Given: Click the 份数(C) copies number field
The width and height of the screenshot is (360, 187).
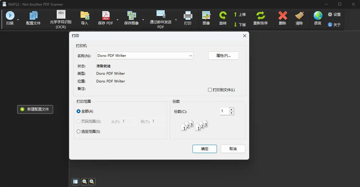Looking at the screenshot, I should 224,111.
